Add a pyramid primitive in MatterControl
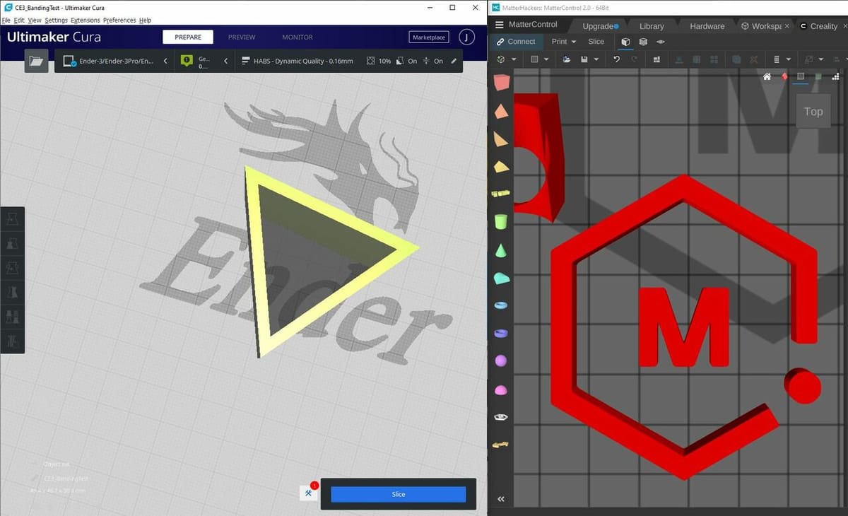The height and width of the screenshot is (516, 848). [502, 111]
